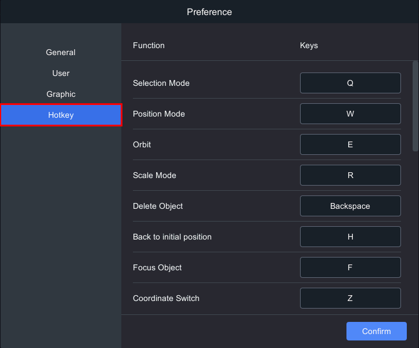Image resolution: width=419 pixels, height=348 pixels.
Task: Select the Coordinate Switch function label
Action: [166, 298]
